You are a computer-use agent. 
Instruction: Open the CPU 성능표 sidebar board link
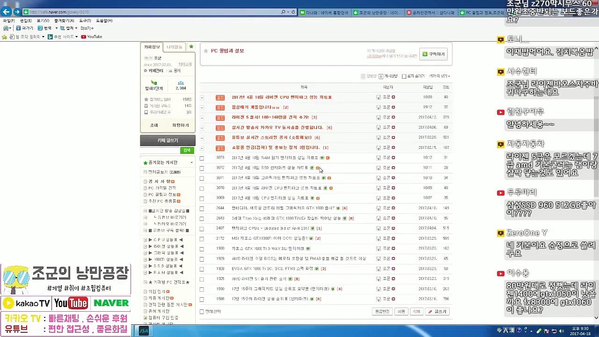point(166,240)
